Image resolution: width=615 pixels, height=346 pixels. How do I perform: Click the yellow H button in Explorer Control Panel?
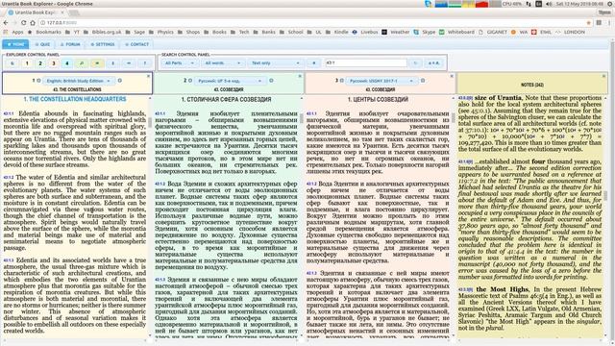point(97,63)
